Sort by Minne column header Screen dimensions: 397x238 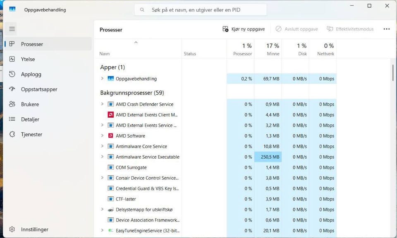[x=268, y=49]
